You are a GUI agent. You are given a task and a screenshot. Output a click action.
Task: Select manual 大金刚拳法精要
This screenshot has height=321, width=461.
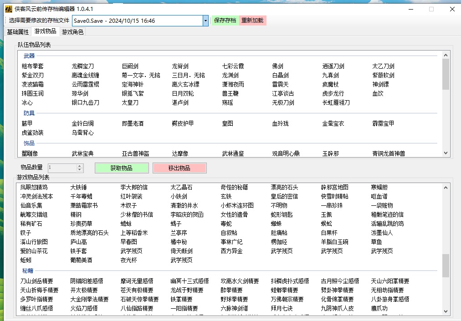[x=90, y=299]
